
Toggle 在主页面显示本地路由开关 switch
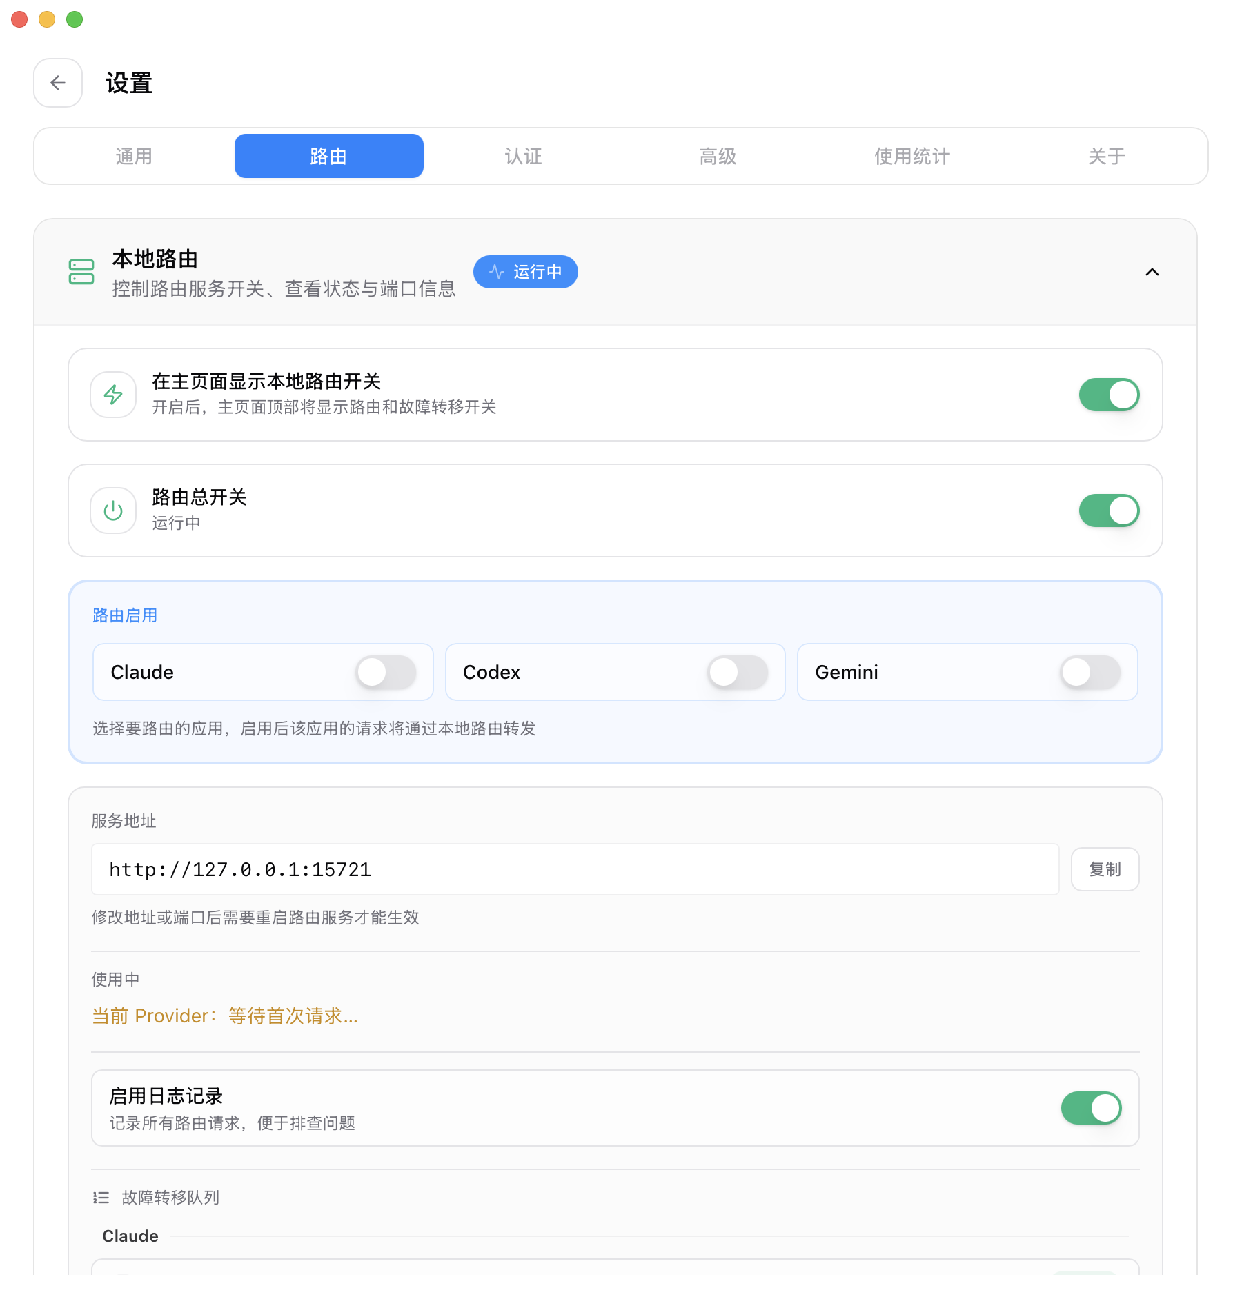point(1110,395)
